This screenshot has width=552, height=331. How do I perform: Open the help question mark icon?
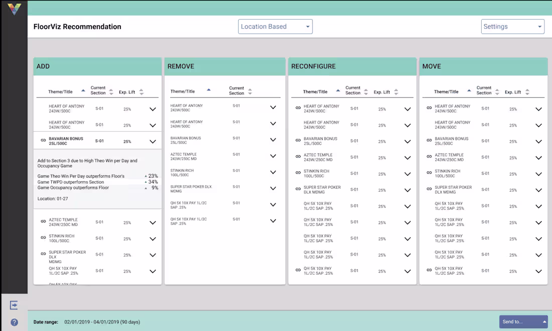point(15,322)
